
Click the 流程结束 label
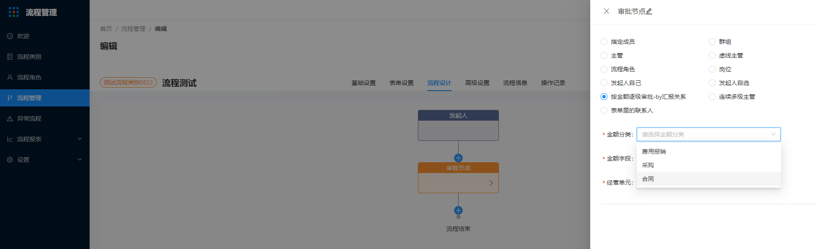tap(458, 229)
